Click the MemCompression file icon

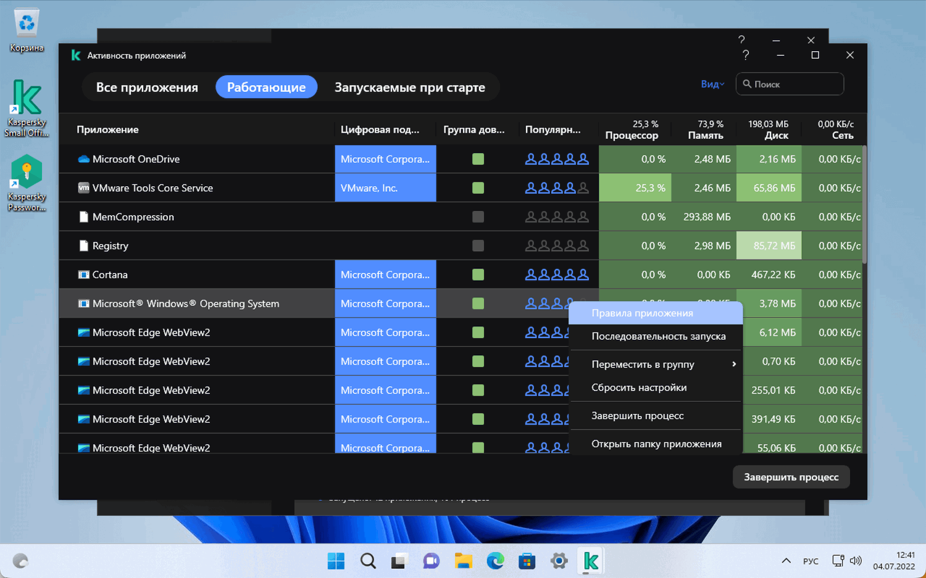pyautogui.click(x=84, y=217)
